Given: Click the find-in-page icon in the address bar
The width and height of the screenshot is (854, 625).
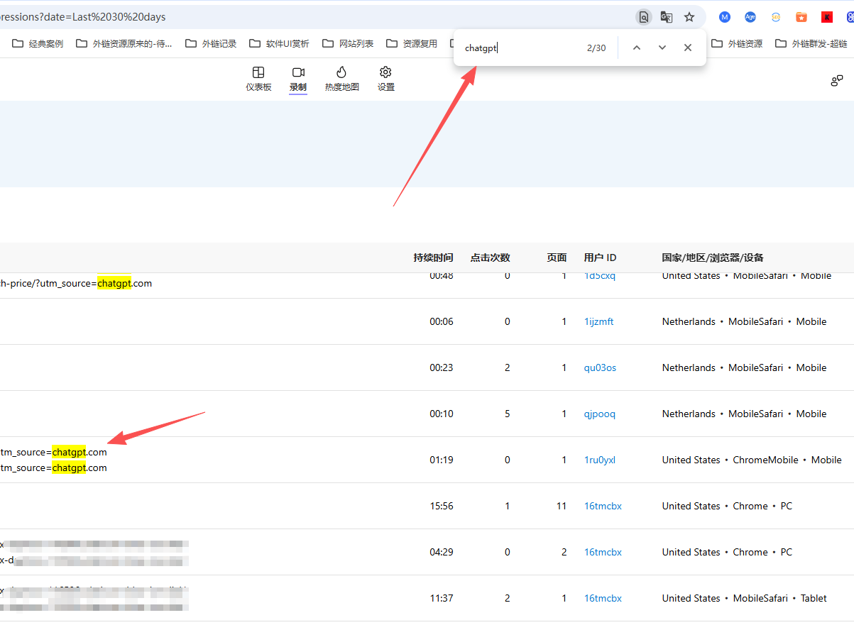Looking at the screenshot, I should [x=643, y=17].
